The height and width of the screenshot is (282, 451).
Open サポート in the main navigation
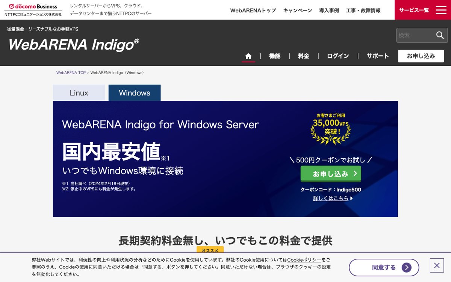point(378,56)
